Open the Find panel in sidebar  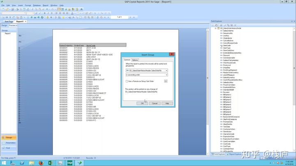point(8,148)
